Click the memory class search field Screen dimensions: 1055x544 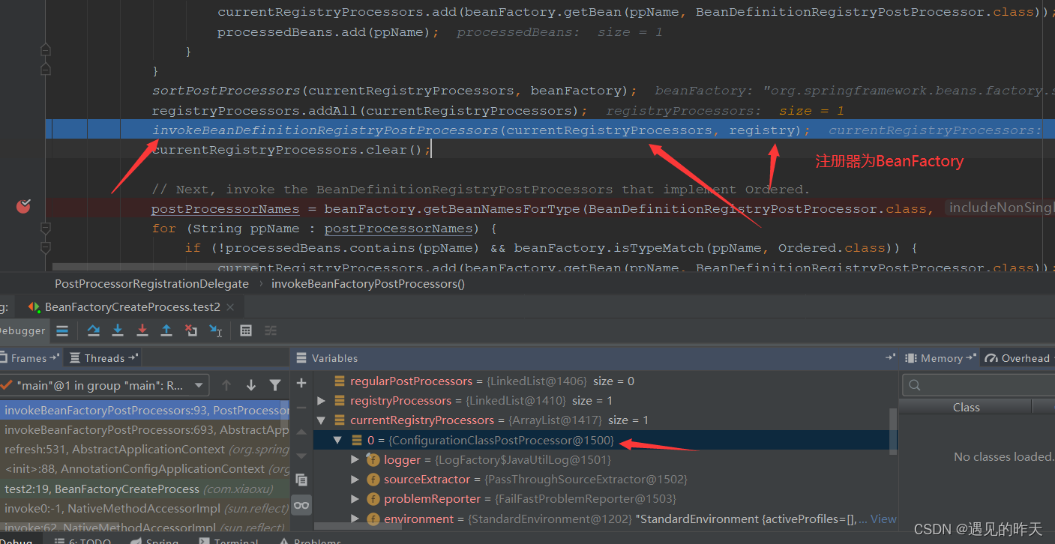click(x=979, y=385)
